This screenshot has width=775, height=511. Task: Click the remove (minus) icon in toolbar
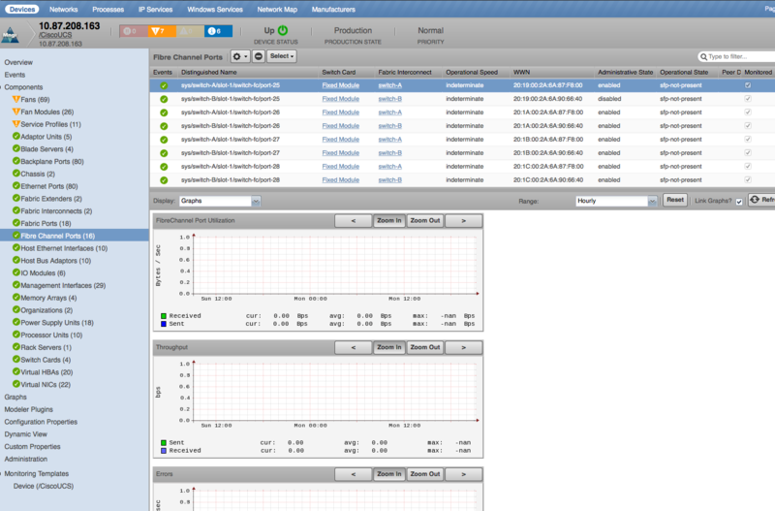click(259, 56)
